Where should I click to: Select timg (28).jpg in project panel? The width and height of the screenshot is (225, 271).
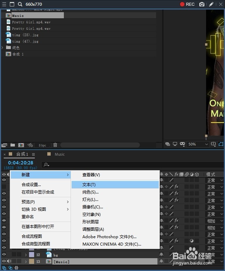click(x=25, y=35)
